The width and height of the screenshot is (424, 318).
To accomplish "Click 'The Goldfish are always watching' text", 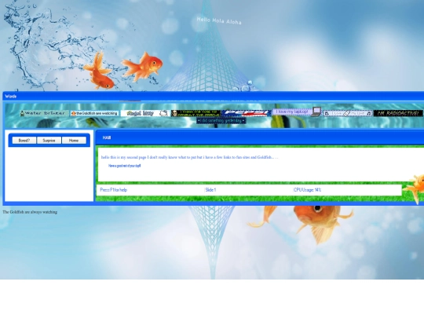I will (30, 212).
